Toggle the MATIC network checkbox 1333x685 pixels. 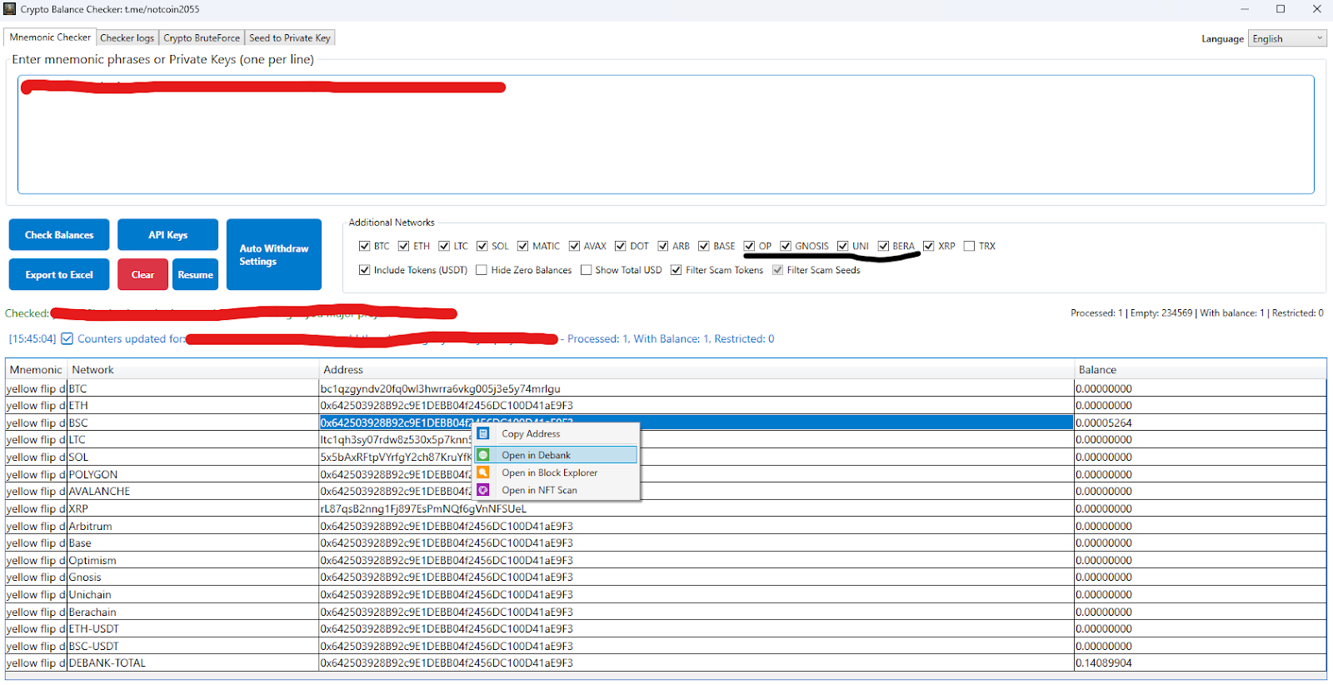522,246
